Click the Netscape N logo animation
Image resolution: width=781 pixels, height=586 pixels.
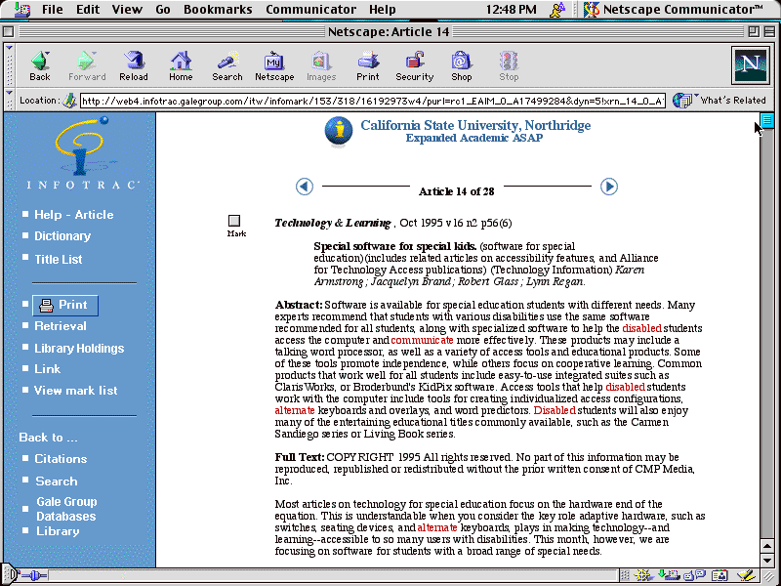coord(751,64)
